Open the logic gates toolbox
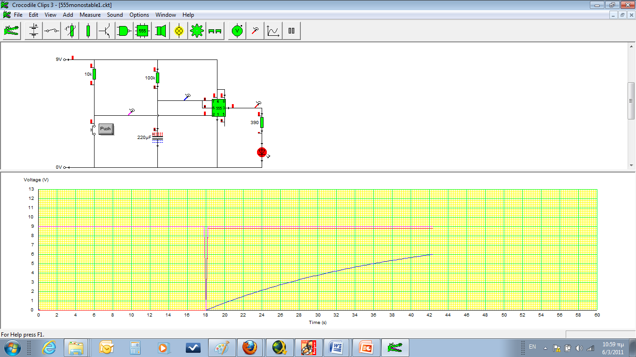Screen dimensions: 636x357 pyautogui.click(x=124, y=31)
